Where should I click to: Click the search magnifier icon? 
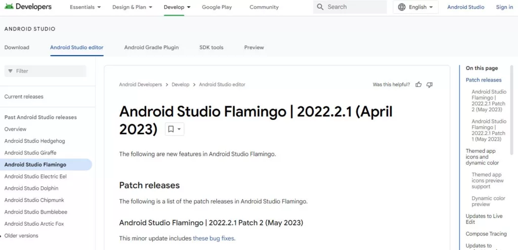coord(320,7)
